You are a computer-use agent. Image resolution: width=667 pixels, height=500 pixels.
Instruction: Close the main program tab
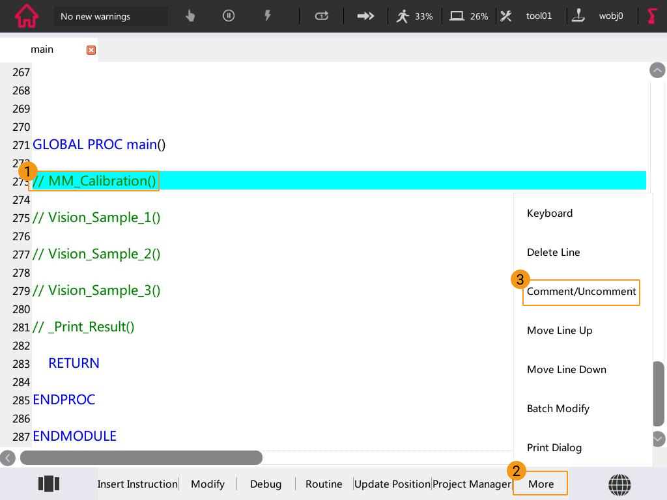click(x=91, y=50)
